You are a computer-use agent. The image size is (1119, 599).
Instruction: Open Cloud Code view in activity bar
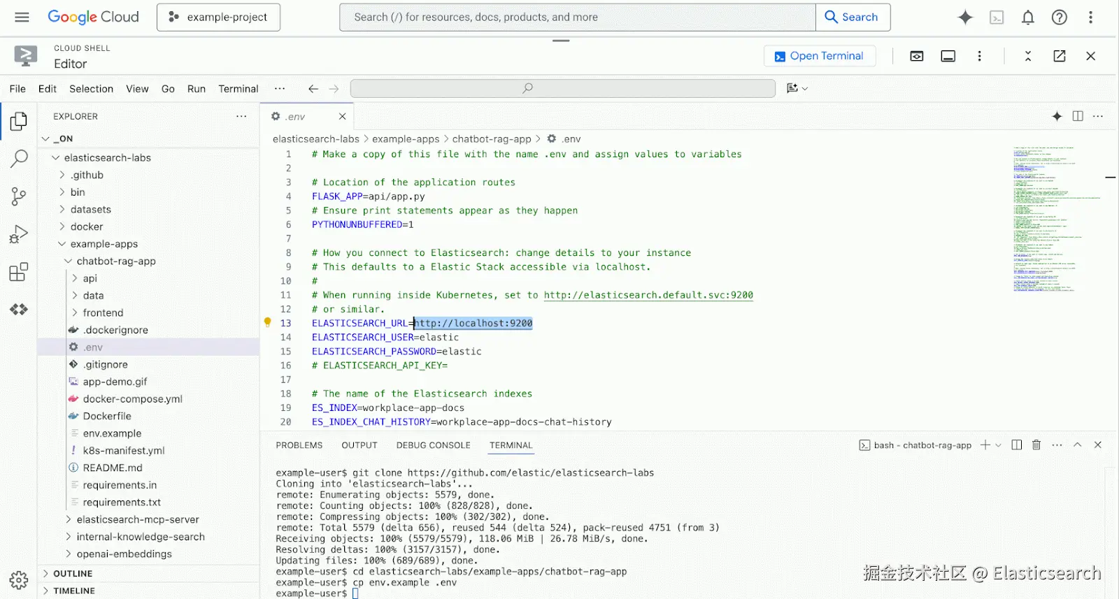coord(19,309)
